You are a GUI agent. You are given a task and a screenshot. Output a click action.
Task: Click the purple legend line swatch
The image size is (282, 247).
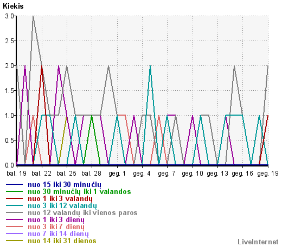[14, 219]
